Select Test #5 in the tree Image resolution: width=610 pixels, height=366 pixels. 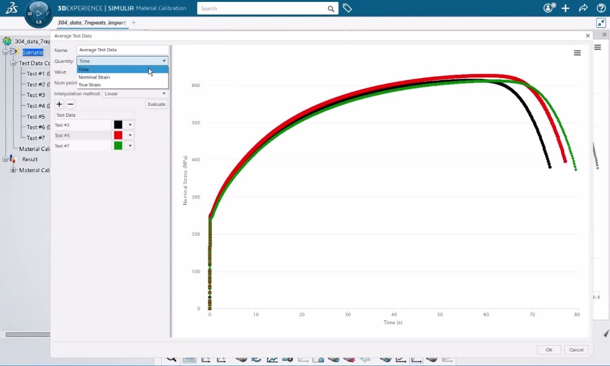click(36, 117)
